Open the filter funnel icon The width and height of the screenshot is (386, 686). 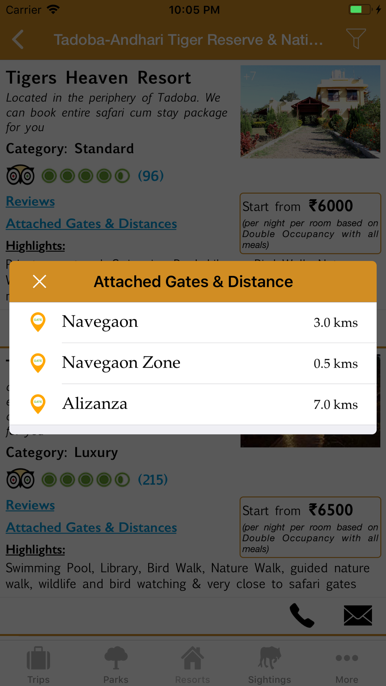click(x=356, y=39)
